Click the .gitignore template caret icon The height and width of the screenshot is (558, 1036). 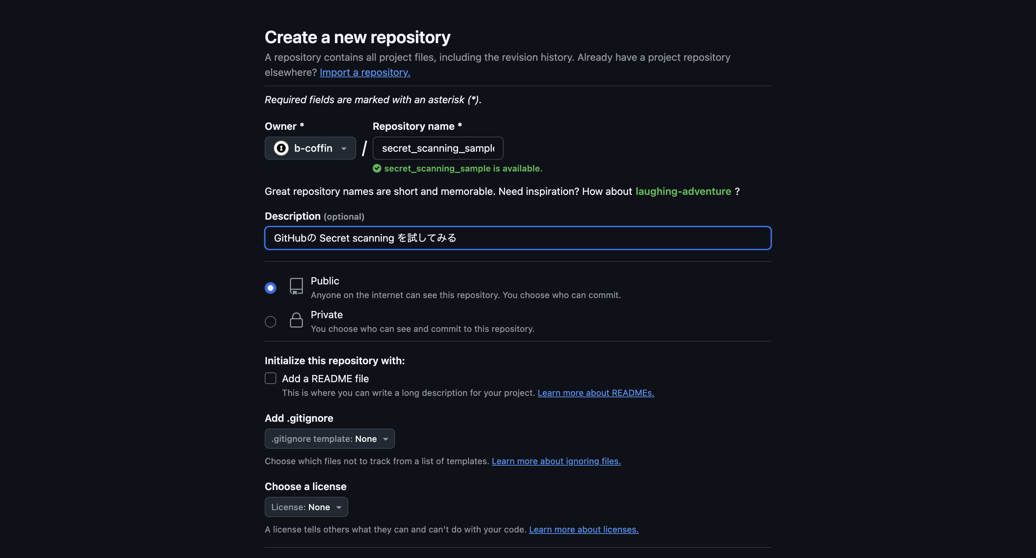(386, 439)
